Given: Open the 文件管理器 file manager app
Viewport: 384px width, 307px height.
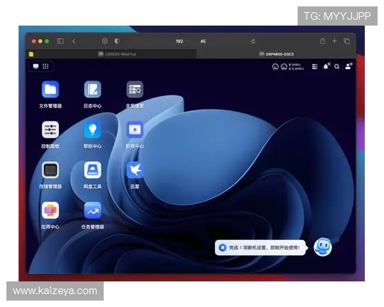Looking at the screenshot, I should point(51,90).
